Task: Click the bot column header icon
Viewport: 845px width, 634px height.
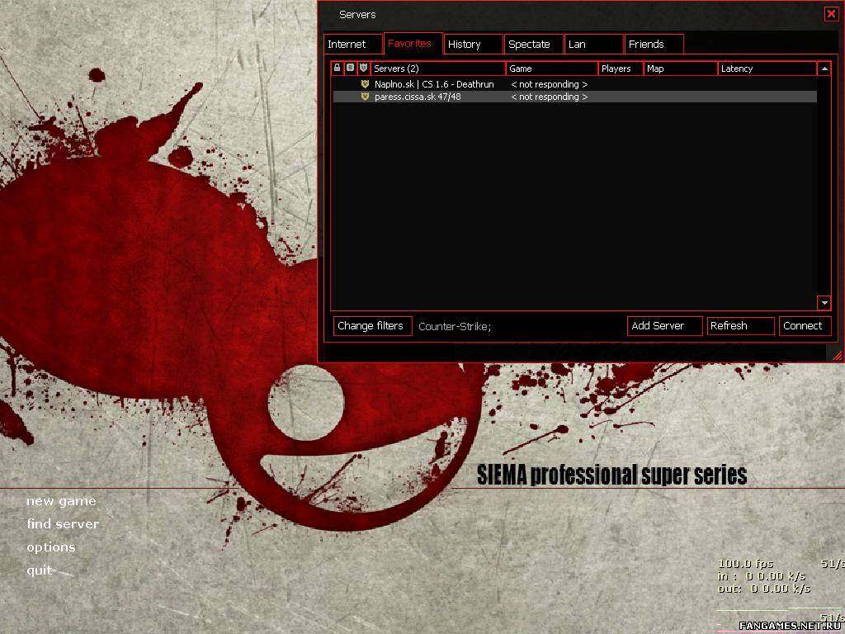Action: coord(350,68)
